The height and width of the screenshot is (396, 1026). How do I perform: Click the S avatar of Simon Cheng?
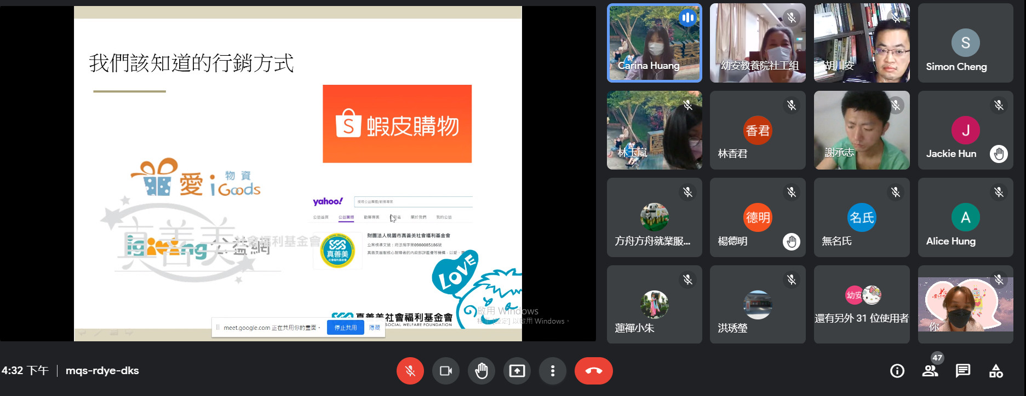click(966, 43)
